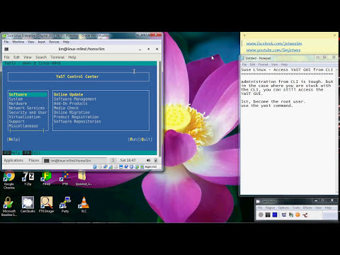Screen dimensions: 340x255
Task: Select Software category in YaST
Action: [28, 94]
